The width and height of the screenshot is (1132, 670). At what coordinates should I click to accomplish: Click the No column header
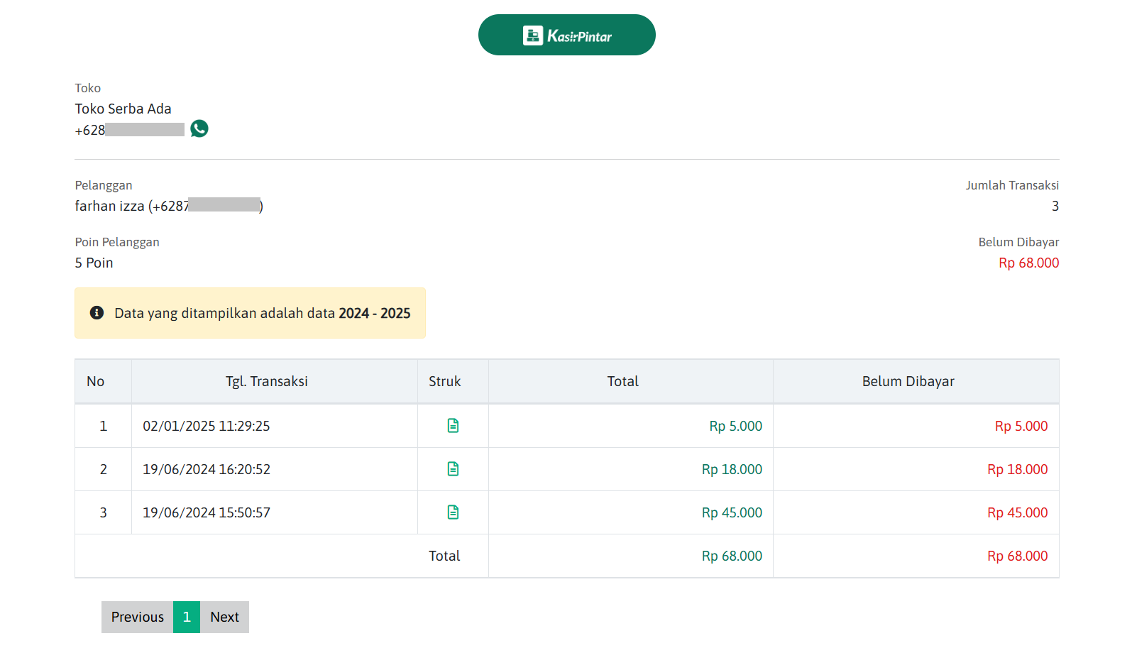tap(96, 381)
